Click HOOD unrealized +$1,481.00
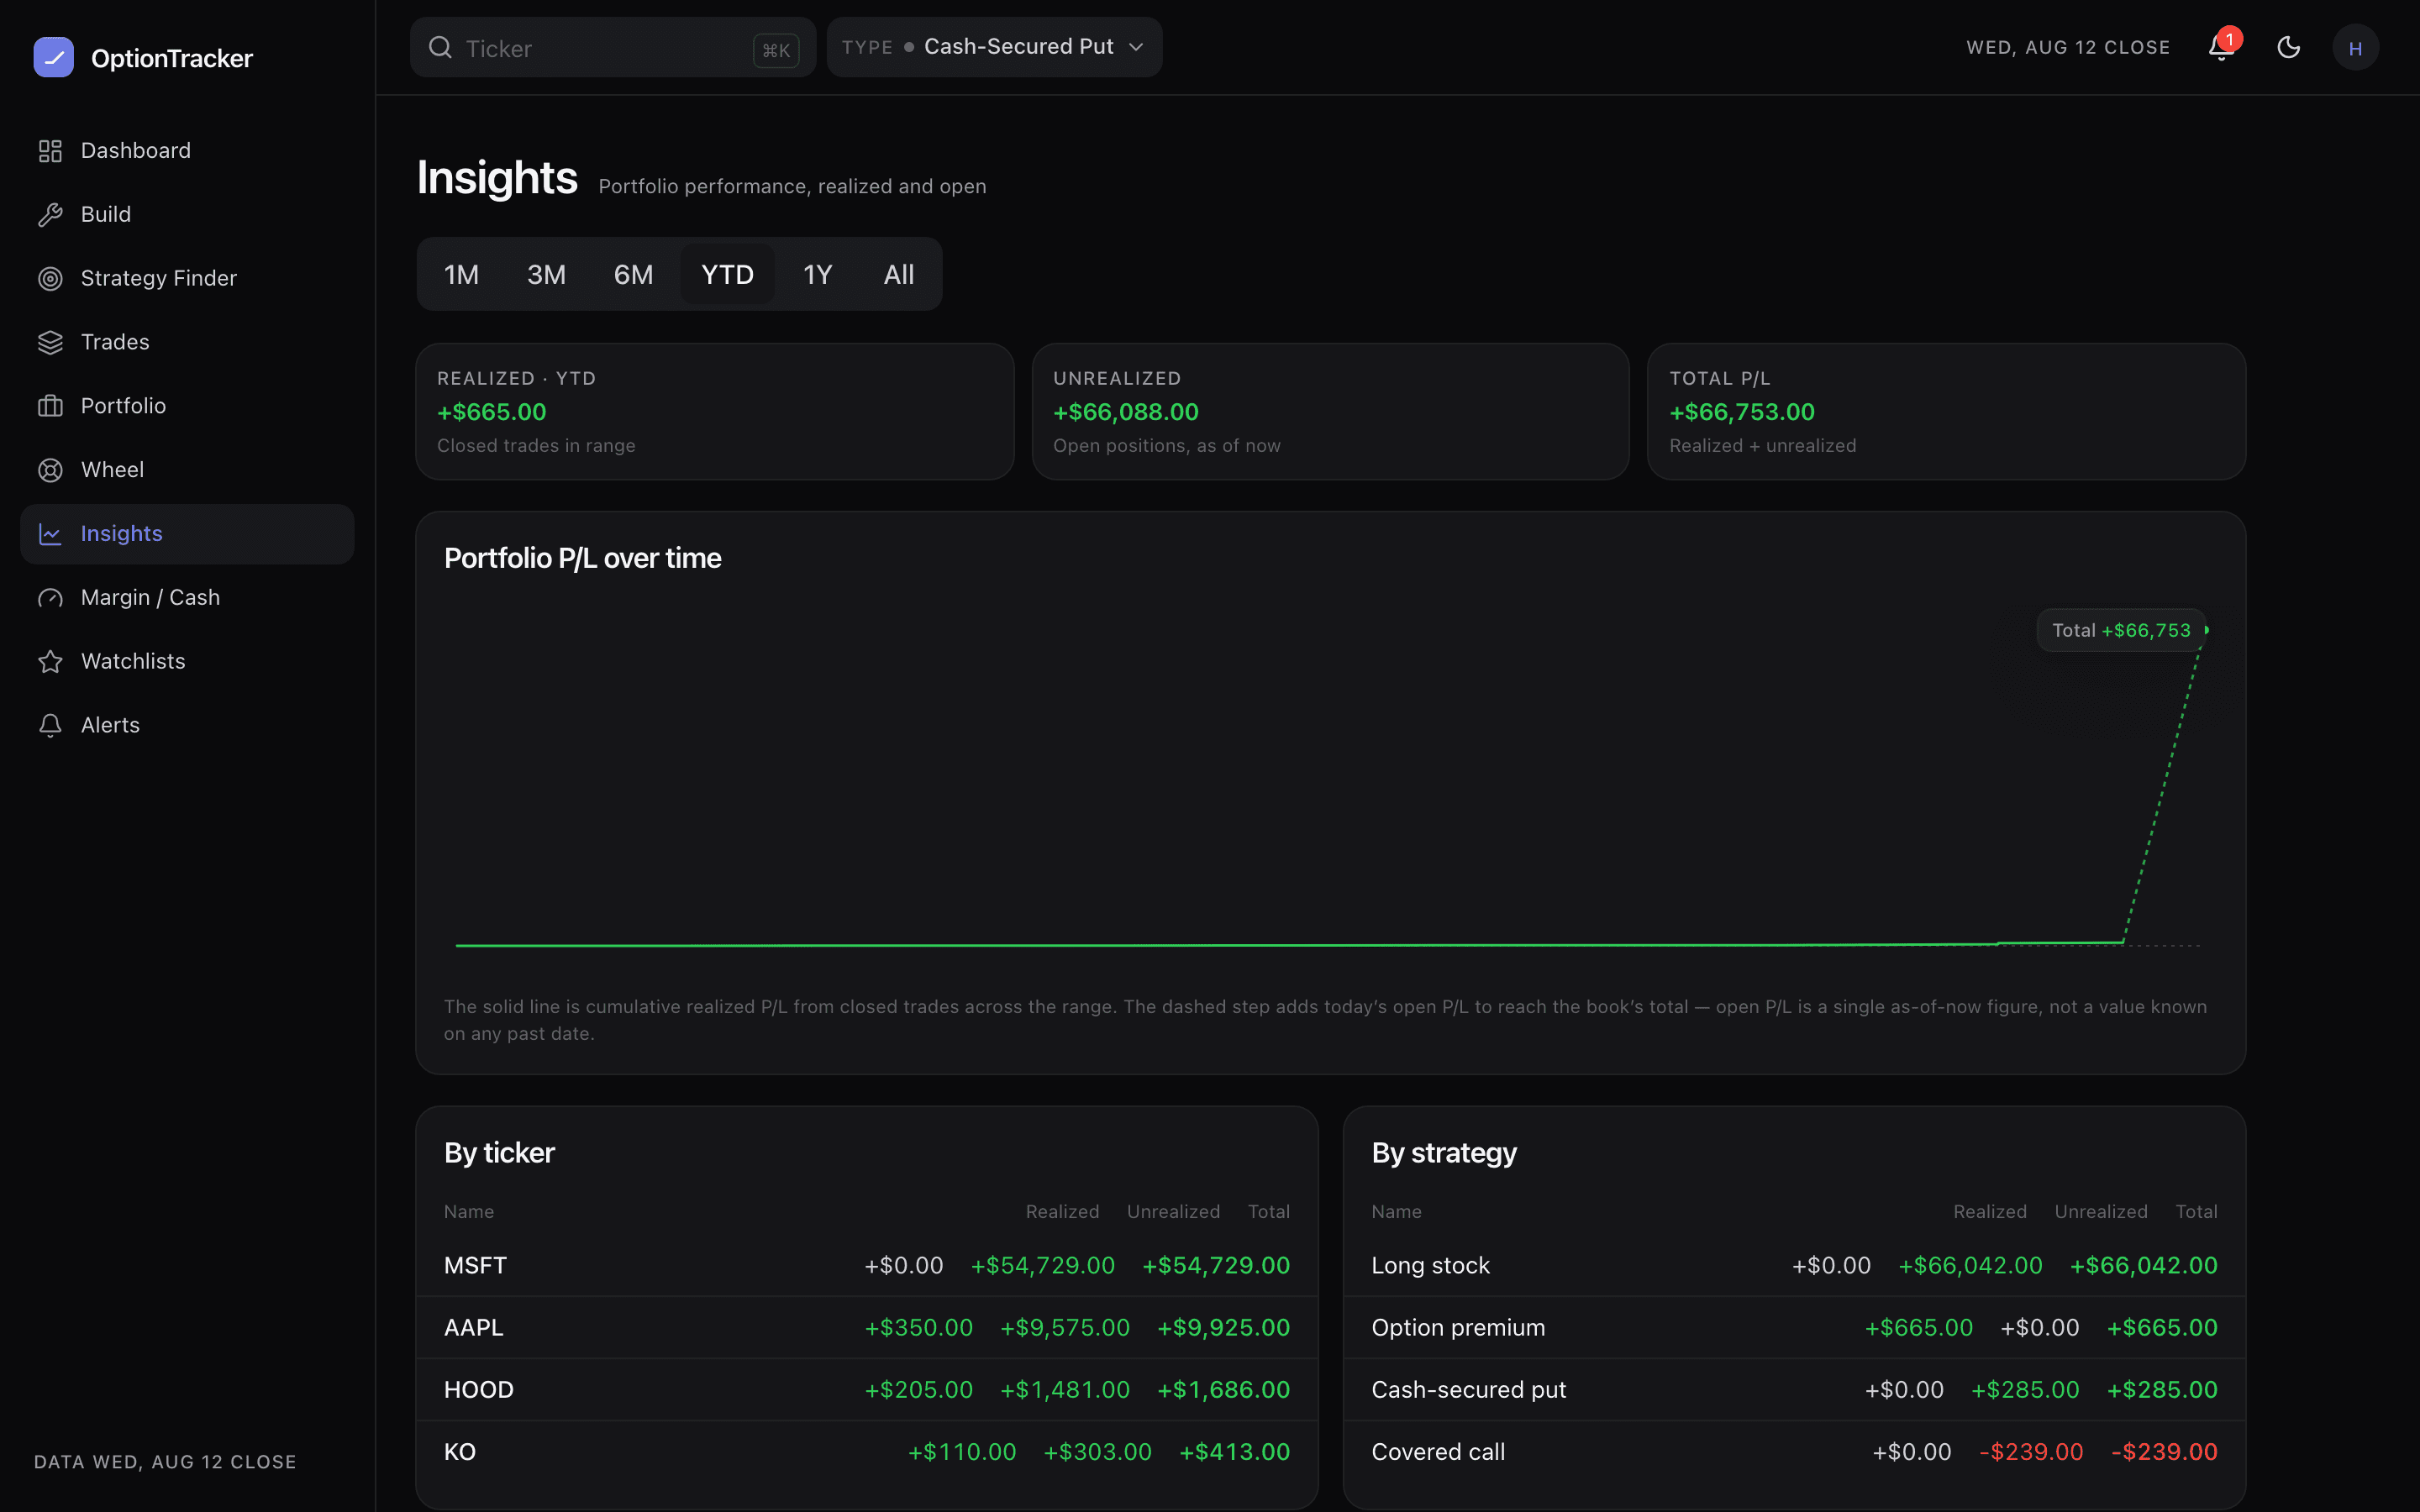This screenshot has width=2420, height=1512. click(1065, 1390)
